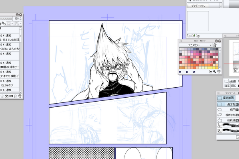Screen dimensions: 239x159
Task: Click the third small swatch-size icon in color set
Action: coord(194,72)
